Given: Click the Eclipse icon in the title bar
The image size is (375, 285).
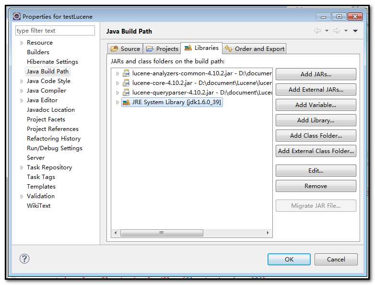Looking at the screenshot, I should coord(17,16).
